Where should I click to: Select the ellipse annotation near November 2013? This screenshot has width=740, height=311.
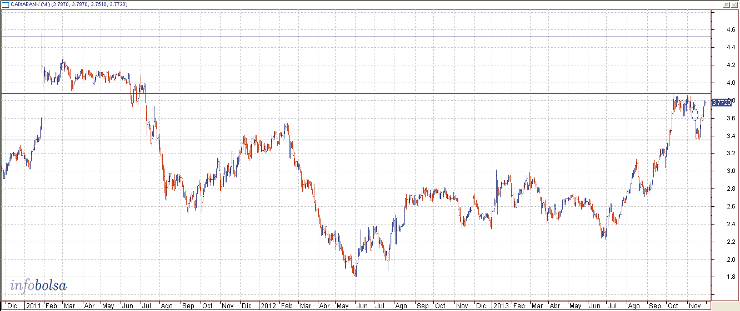694,115
